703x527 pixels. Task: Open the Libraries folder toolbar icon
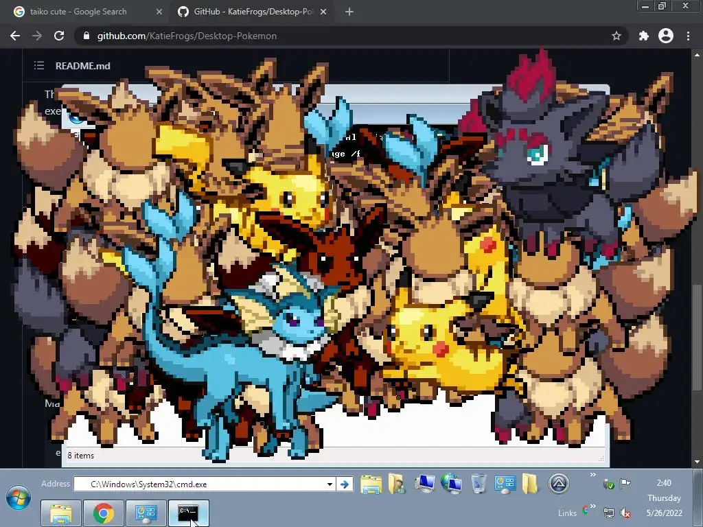click(371, 484)
